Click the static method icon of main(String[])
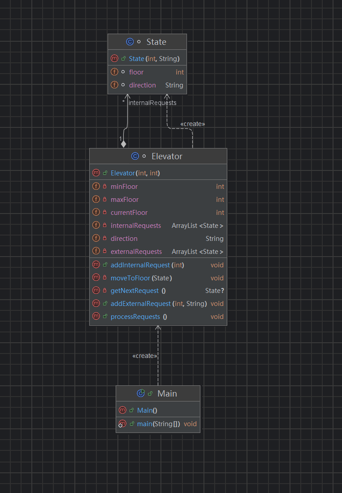Viewport: 342px width, 493px height. coord(122,424)
